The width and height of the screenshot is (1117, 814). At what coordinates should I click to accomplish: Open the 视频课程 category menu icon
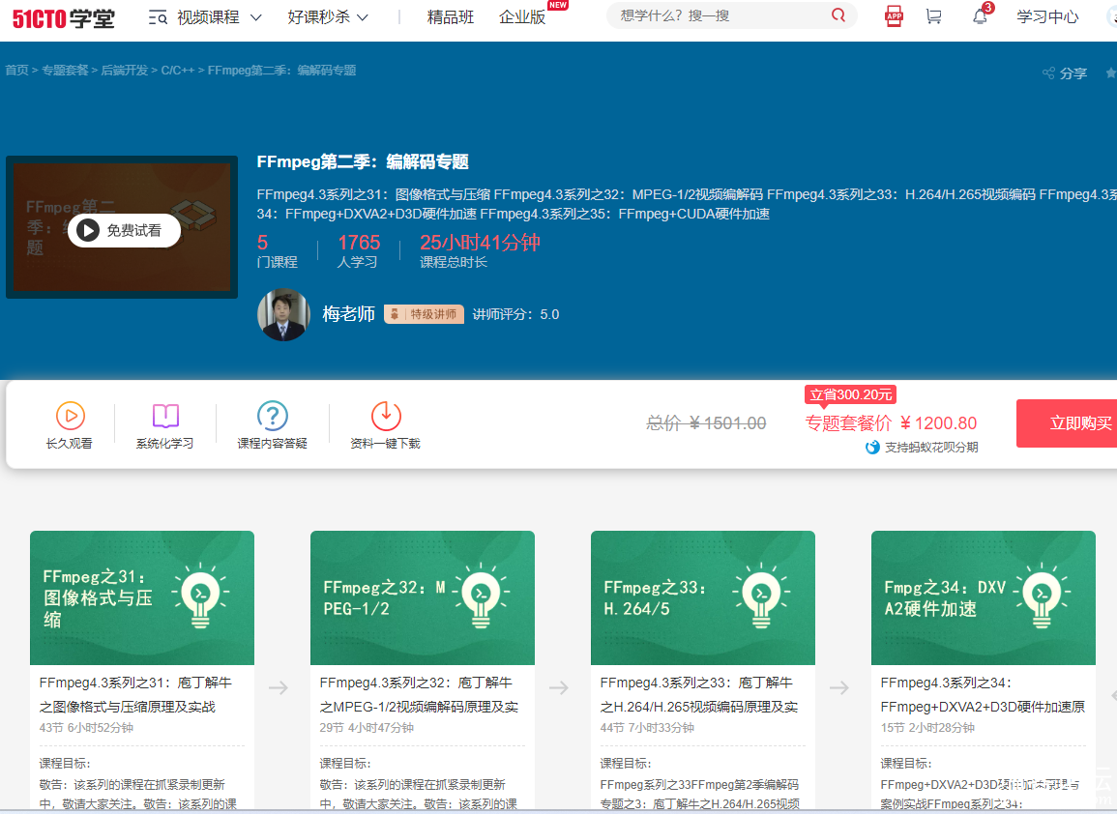coord(158,17)
